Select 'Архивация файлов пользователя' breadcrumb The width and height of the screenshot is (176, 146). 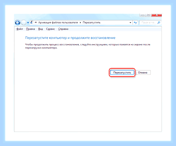58,22
